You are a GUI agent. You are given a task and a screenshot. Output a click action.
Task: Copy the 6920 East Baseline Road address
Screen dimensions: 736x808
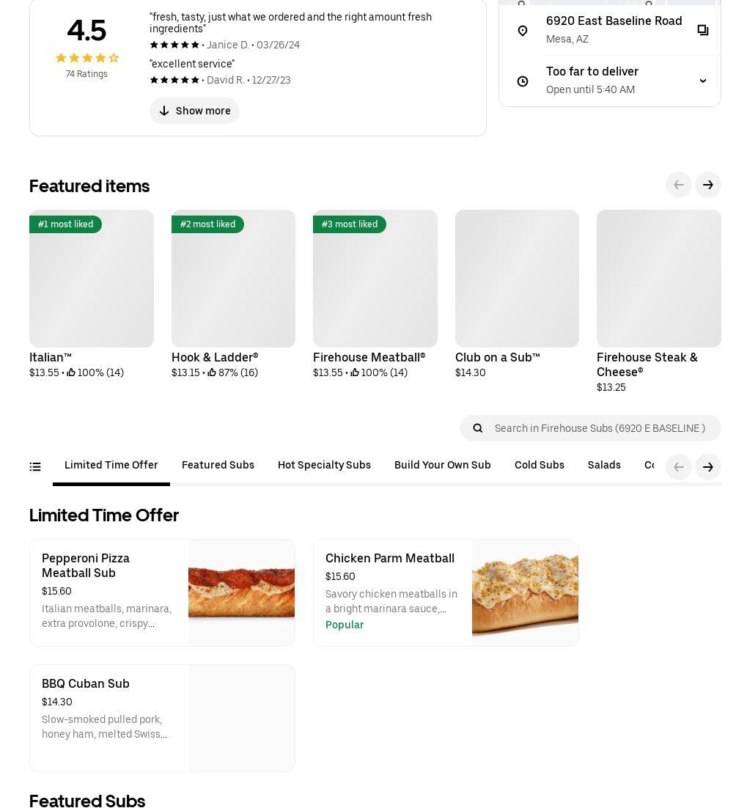point(702,30)
